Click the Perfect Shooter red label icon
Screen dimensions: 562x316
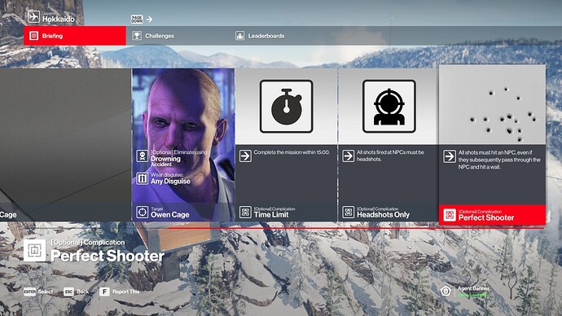[450, 215]
